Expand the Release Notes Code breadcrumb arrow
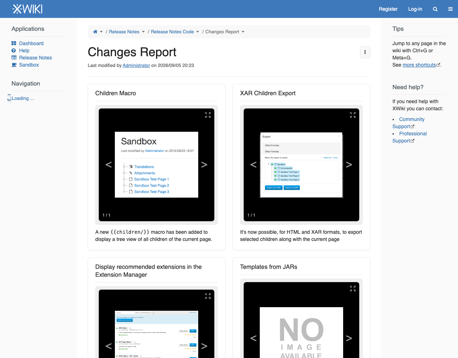The image size is (458, 358). 198,32
